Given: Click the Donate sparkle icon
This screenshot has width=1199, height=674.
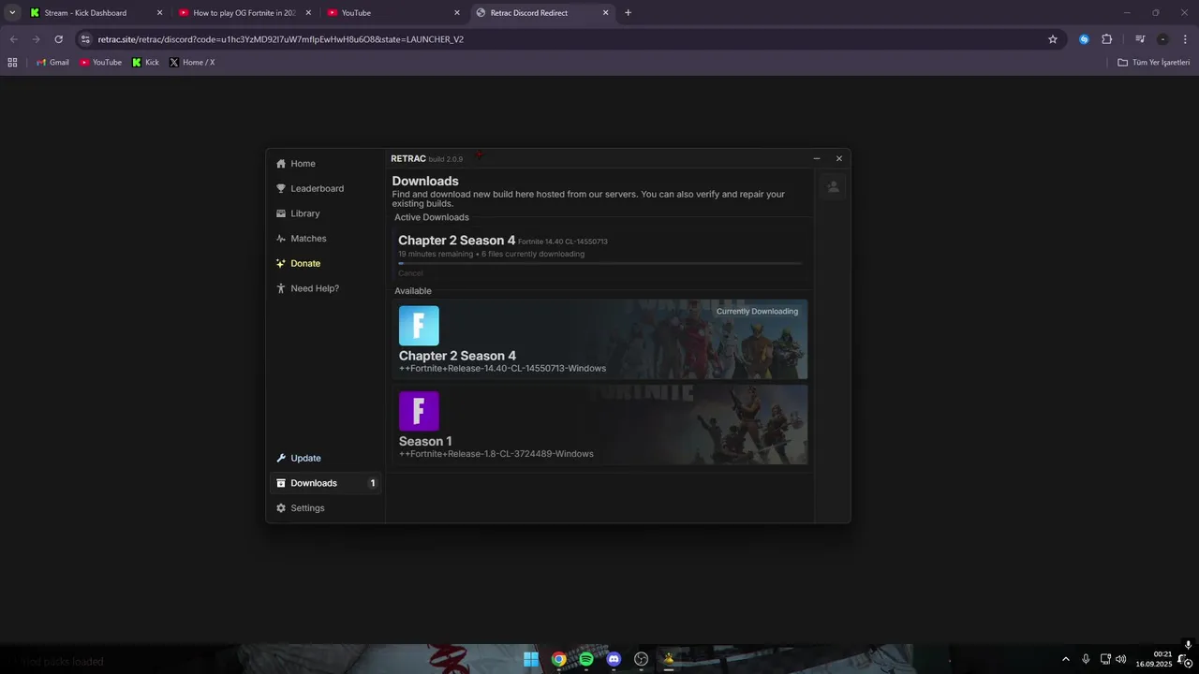Looking at the screenshot, I should pos(281,263).
